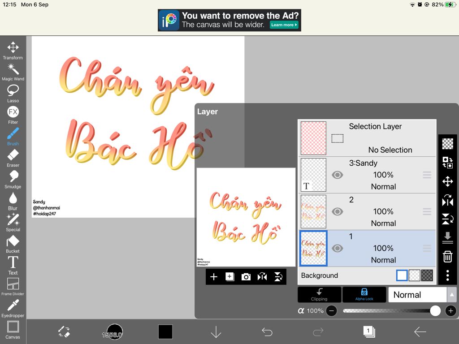
Task: Toggle visibility of layer 1
Action: coord(337,248)
